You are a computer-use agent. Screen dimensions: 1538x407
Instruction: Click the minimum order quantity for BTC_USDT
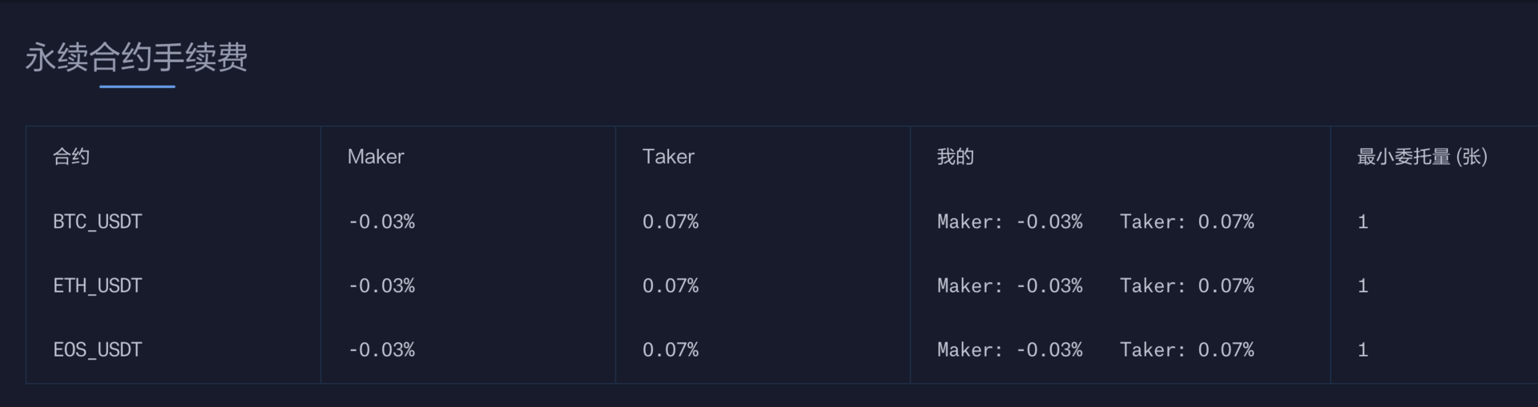coord(1363,222)
